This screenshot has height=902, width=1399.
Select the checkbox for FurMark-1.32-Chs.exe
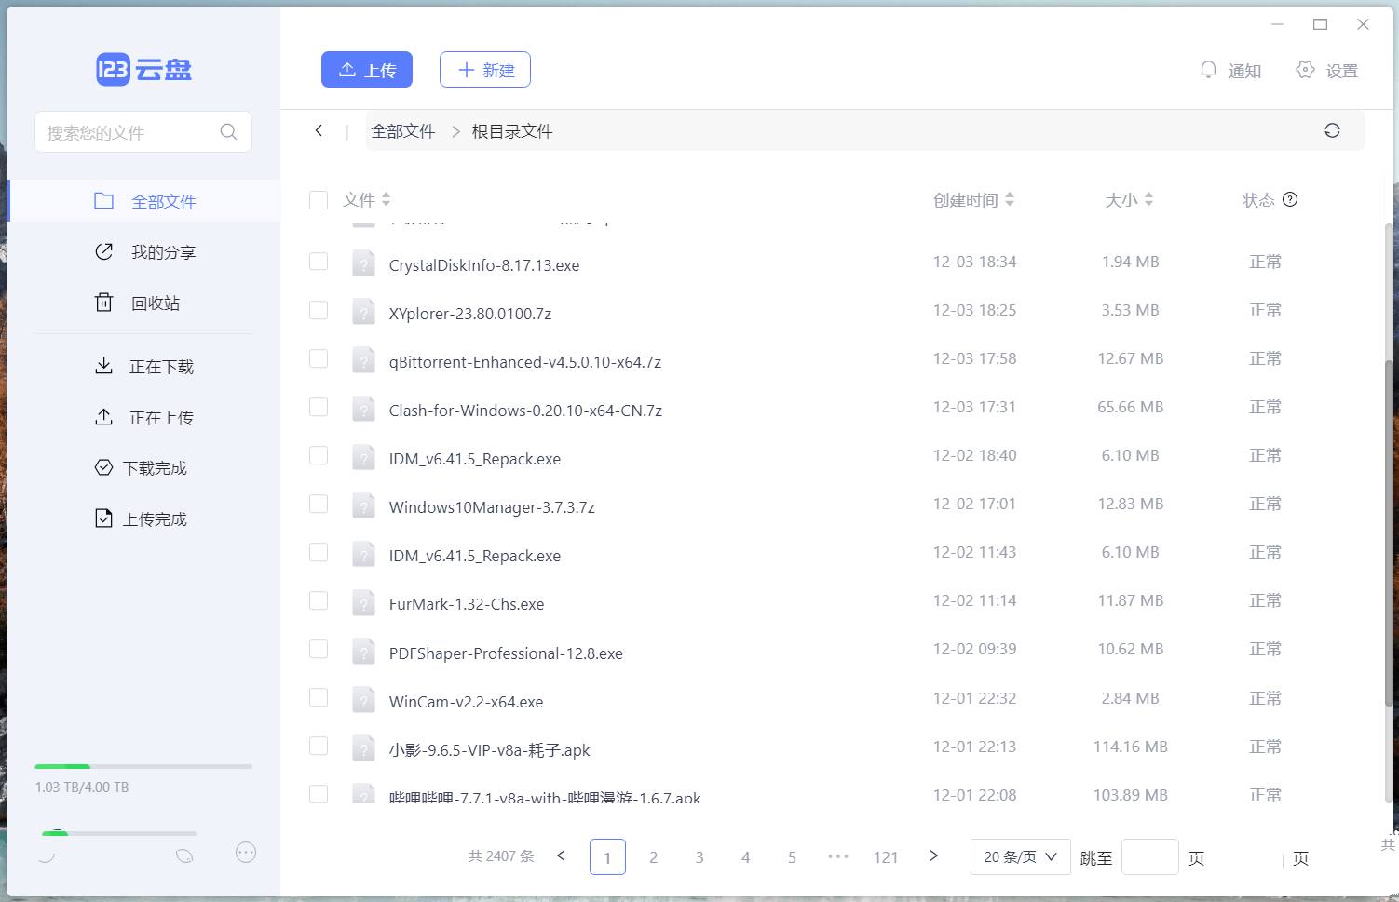[x=319, y=600]
